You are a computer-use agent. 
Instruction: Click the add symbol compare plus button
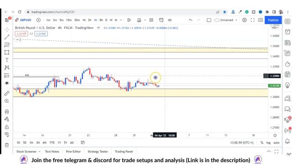(x=38, y=20)
